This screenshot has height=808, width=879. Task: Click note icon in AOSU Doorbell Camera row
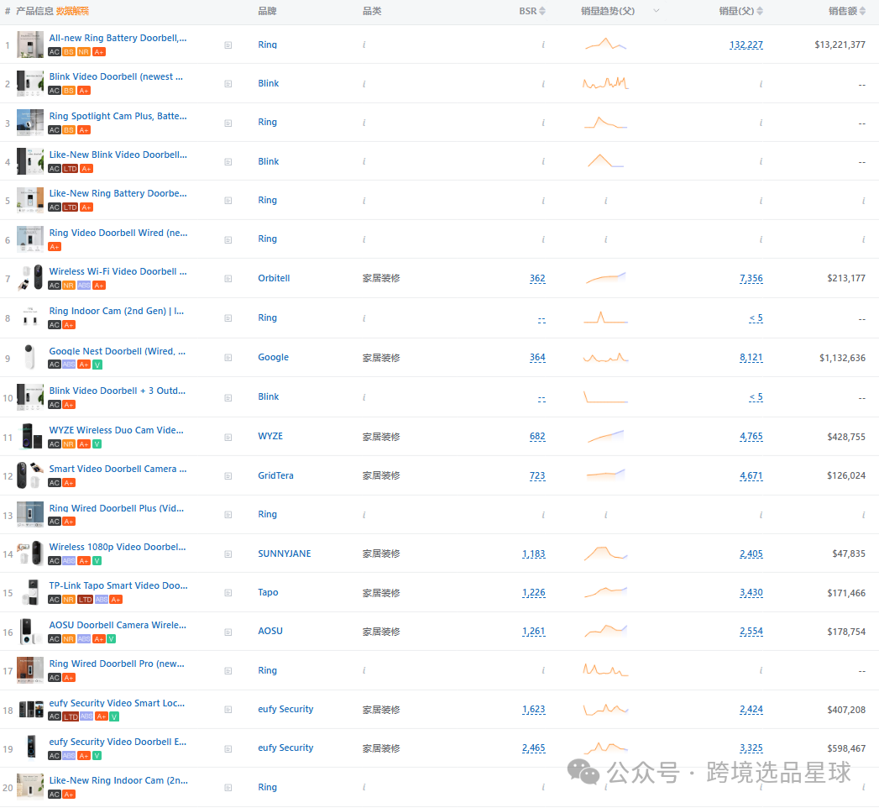pos(228,632)
